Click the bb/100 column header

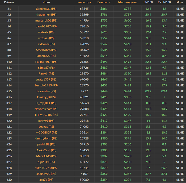(148, 2)
